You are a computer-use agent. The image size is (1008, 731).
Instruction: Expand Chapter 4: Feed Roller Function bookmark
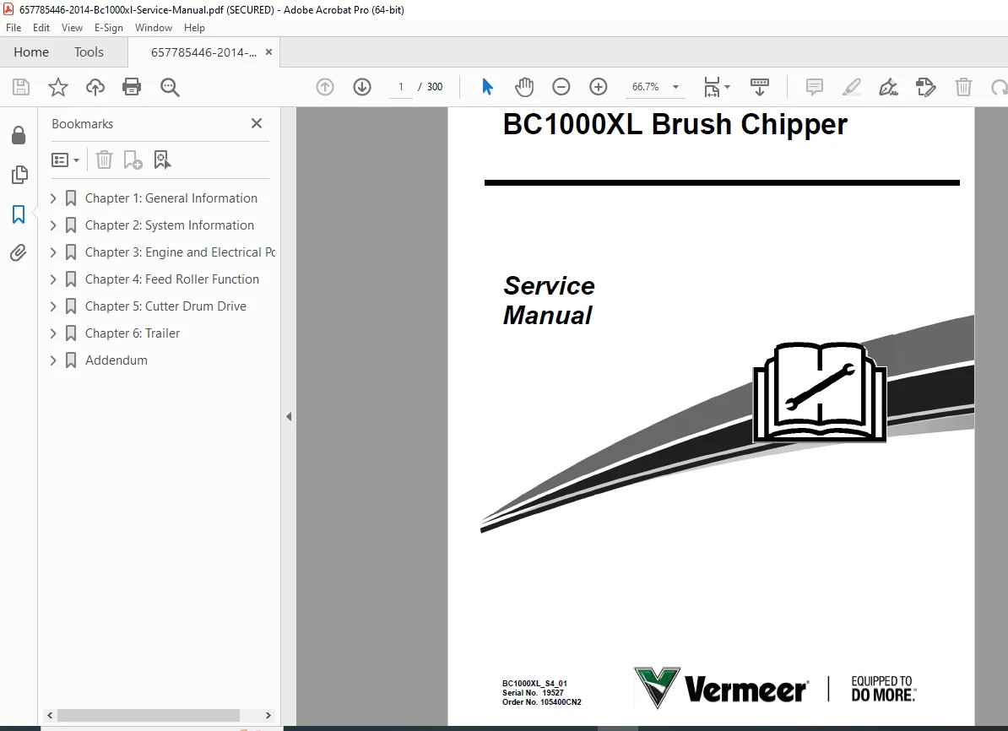tap(53, 279)
